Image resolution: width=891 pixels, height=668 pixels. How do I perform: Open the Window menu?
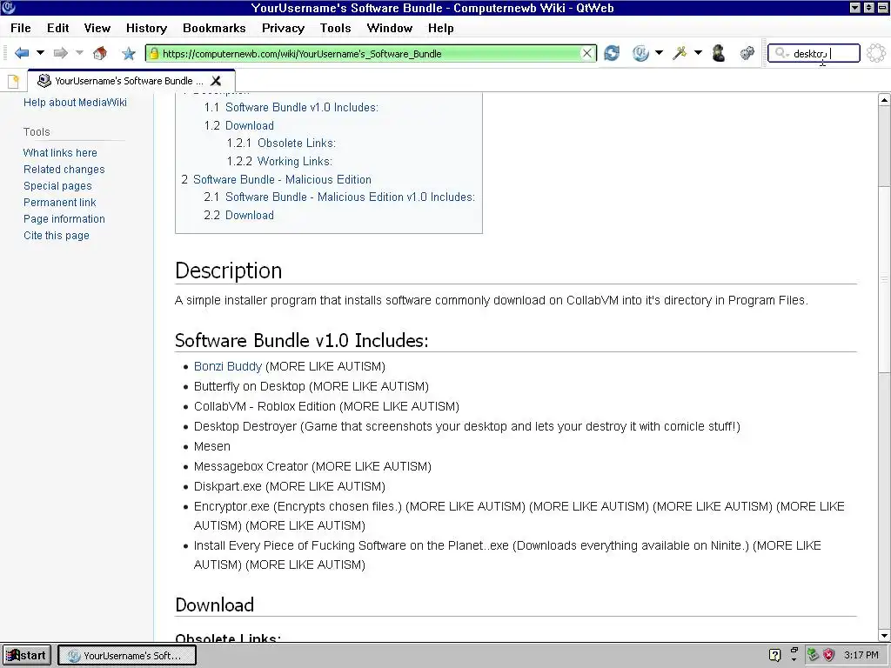[389, 28]
